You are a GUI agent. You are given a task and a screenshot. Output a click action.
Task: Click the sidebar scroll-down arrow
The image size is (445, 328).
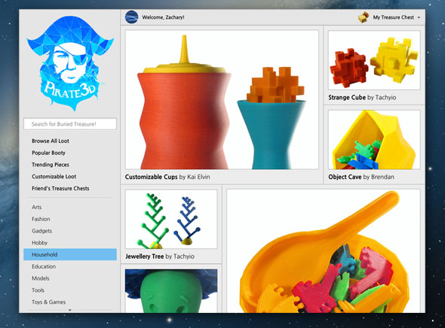tap(70, 310)
